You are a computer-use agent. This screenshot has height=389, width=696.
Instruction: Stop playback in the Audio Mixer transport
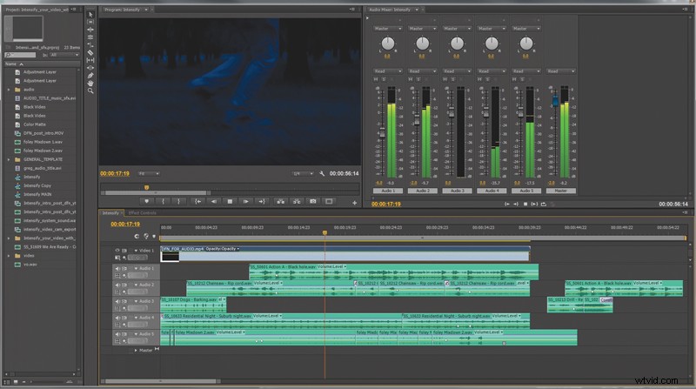[525, 205]
